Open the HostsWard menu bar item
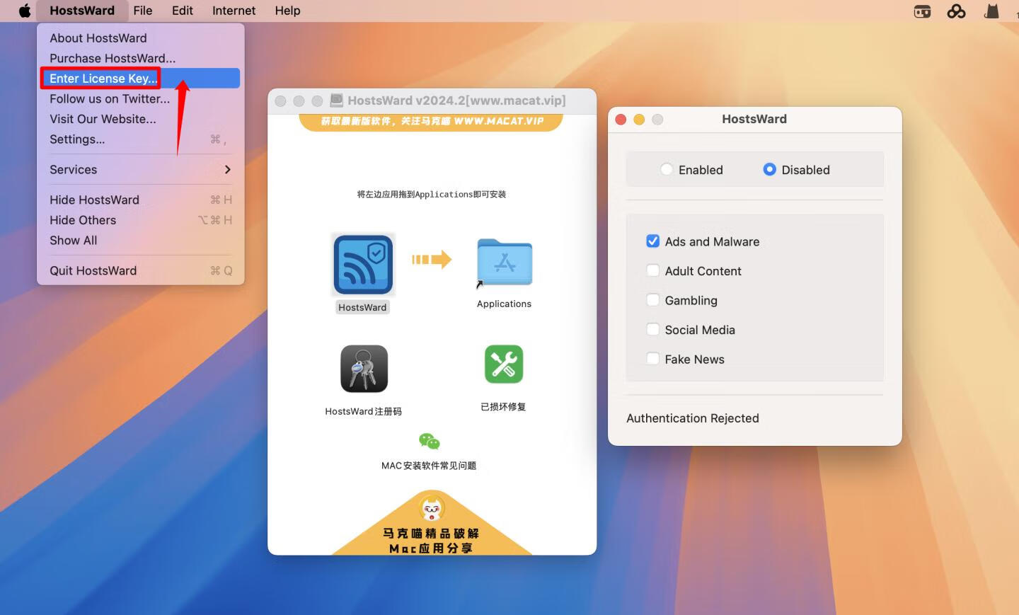 (x=82, y=11)
